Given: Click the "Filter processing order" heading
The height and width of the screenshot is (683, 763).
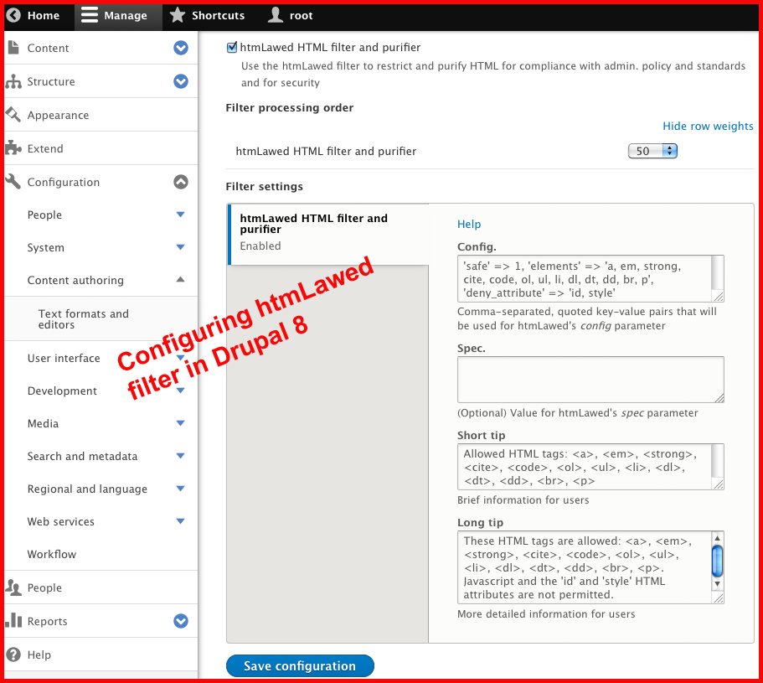Looking at the screenshot, I should click(290, 107).
